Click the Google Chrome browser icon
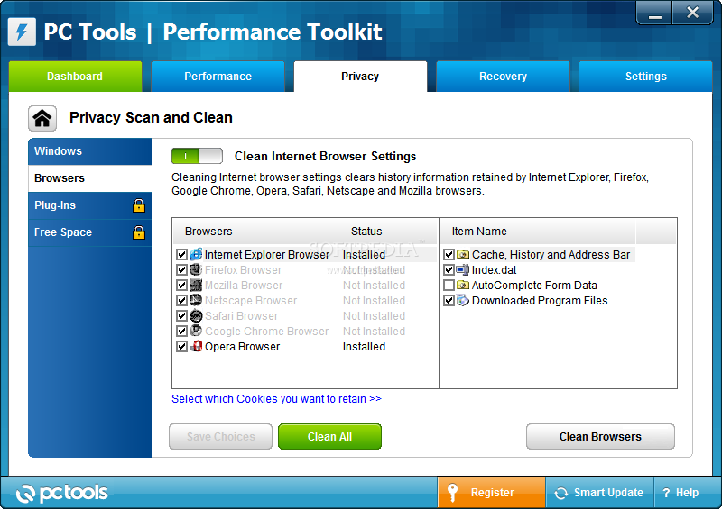722x509 pixels. (196, 331)
